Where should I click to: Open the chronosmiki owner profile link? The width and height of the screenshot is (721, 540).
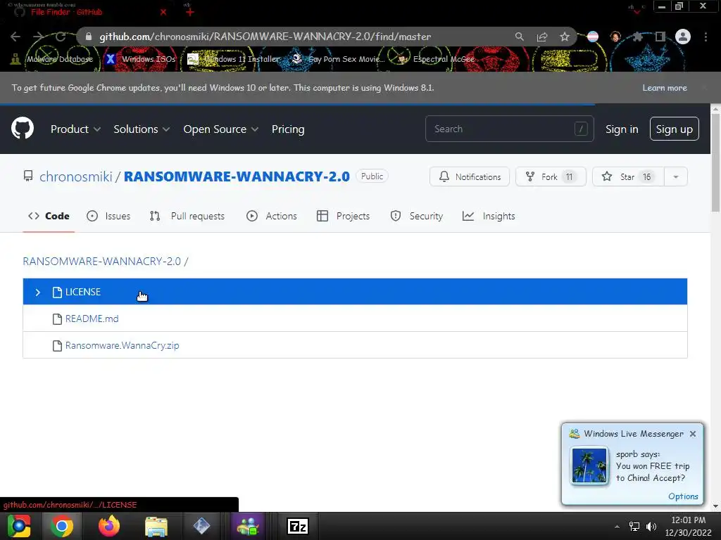(76, 176)
